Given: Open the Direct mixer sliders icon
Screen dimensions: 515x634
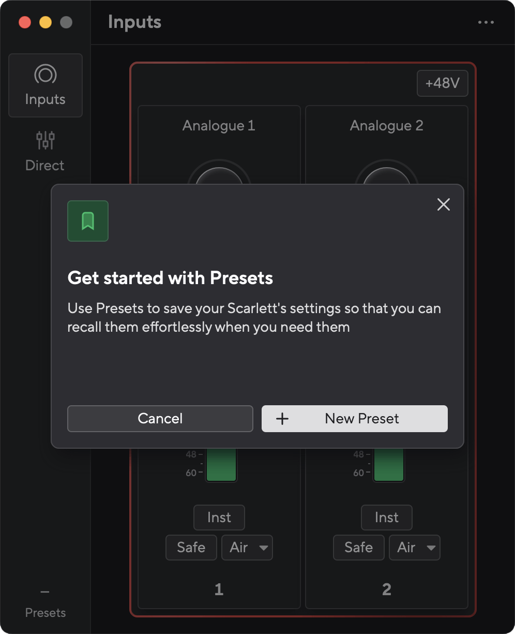Looking at the screenshot, I should pyautogui.click(x=45, y=140).
